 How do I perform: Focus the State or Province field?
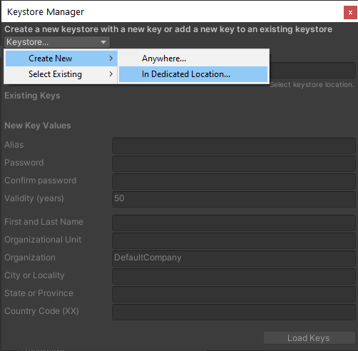234,294
